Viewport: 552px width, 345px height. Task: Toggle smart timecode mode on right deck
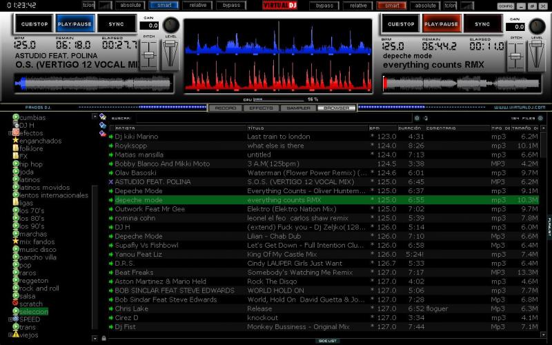point(392,6)
